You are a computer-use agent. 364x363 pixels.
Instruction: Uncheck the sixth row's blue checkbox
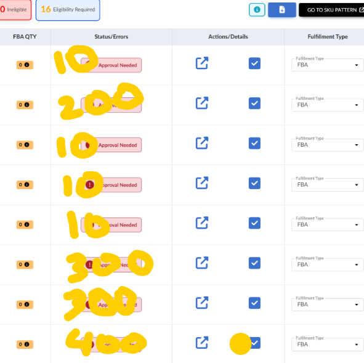pyautogui.click(x=254, y=263)
